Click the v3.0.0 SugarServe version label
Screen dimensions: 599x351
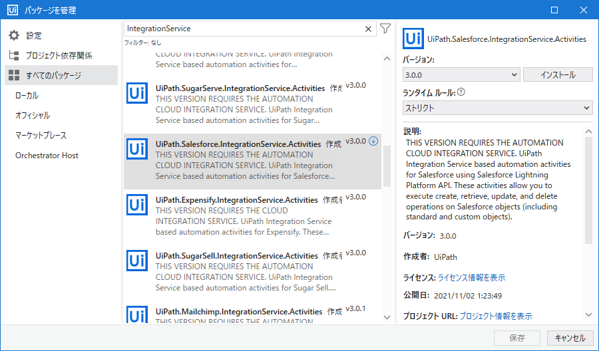(x=355, y=85)
